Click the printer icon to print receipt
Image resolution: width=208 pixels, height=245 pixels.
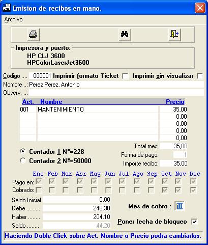click(x=33, y=35)
